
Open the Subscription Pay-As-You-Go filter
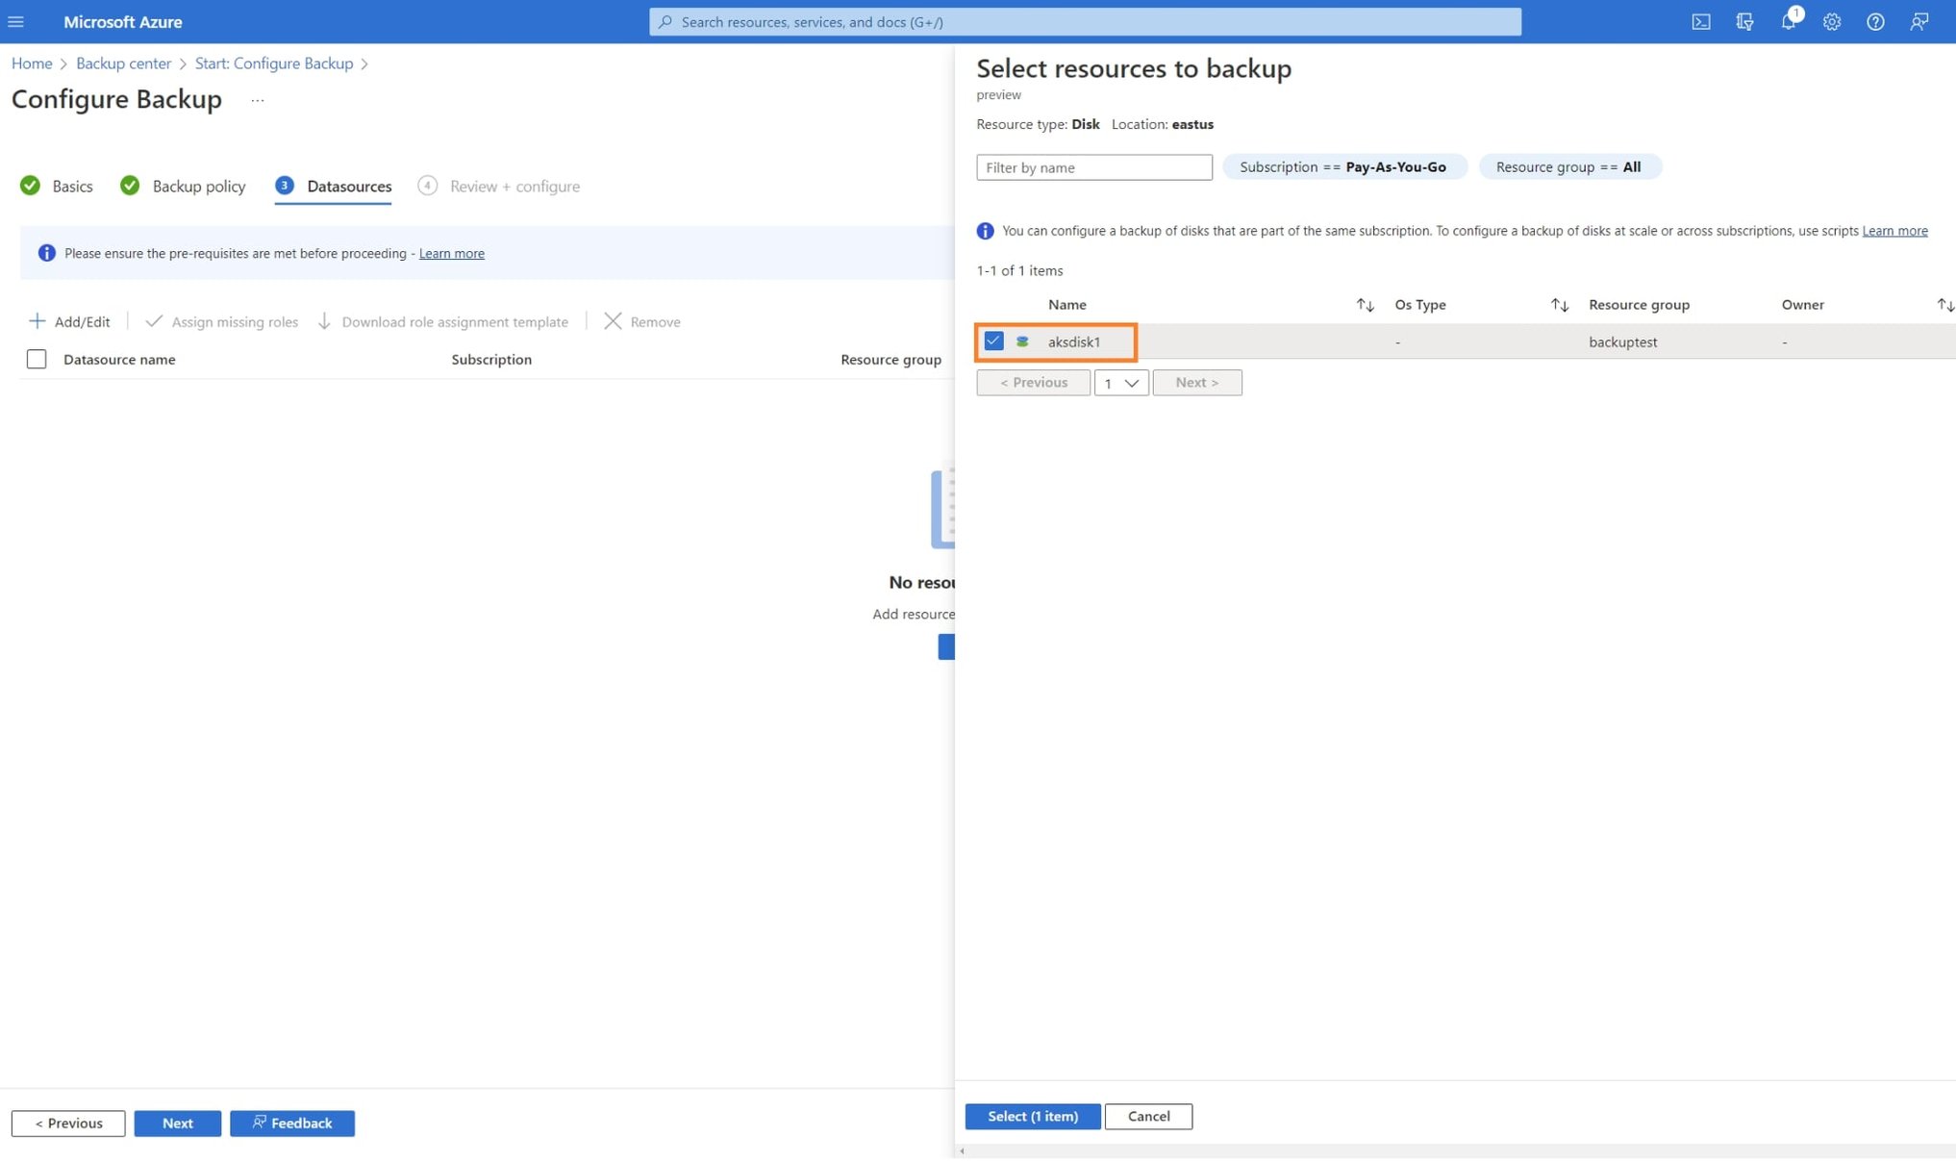pyautogui.click(x=1343, y=167)
